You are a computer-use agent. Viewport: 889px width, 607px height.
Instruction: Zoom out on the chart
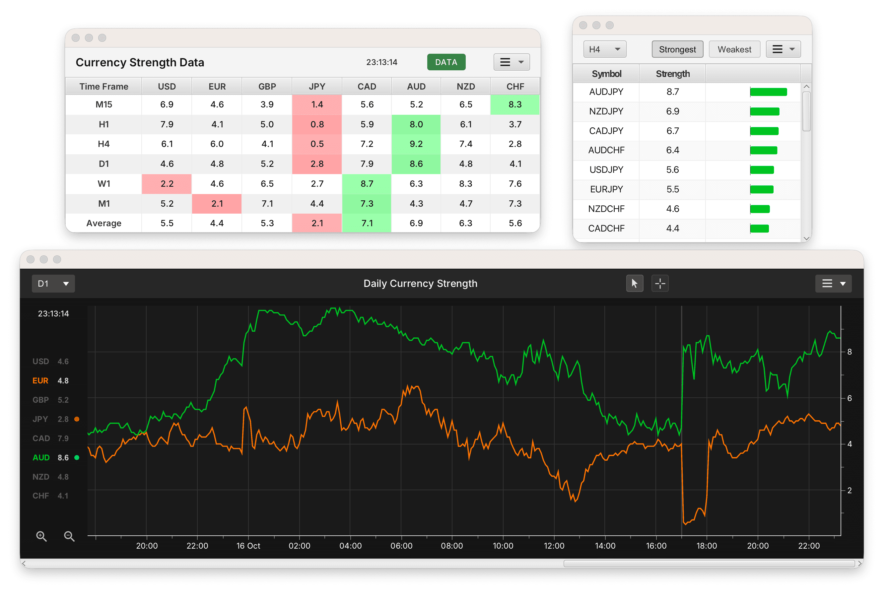pyautogui.click(x=69, y=536)
